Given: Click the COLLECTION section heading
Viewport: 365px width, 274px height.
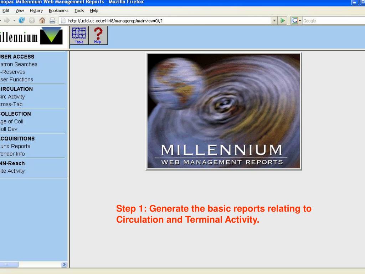Looking at the screenshot, I should [15, 114].
